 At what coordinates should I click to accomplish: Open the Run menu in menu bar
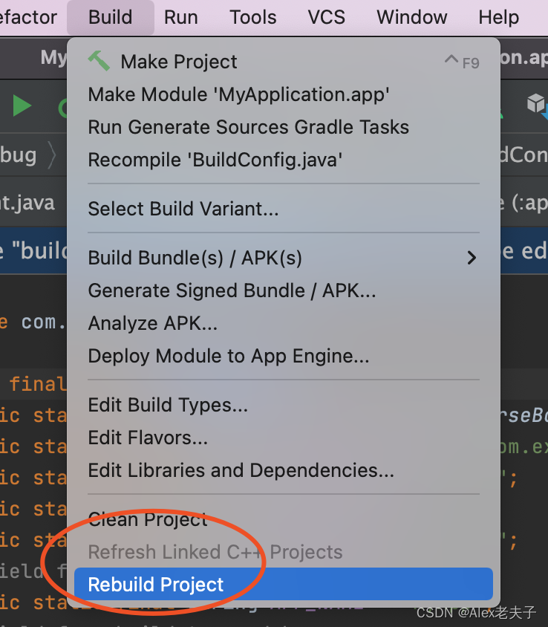tap(180, 16)
